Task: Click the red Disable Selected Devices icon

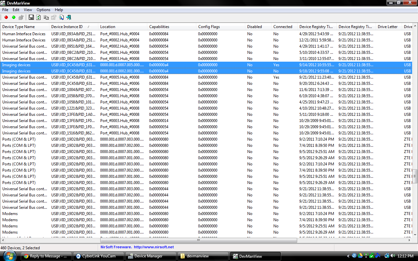Action: (x=6, y=17)
